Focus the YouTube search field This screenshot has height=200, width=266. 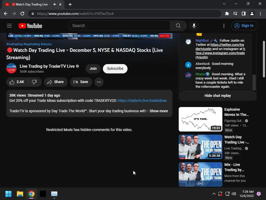(119, 26)
